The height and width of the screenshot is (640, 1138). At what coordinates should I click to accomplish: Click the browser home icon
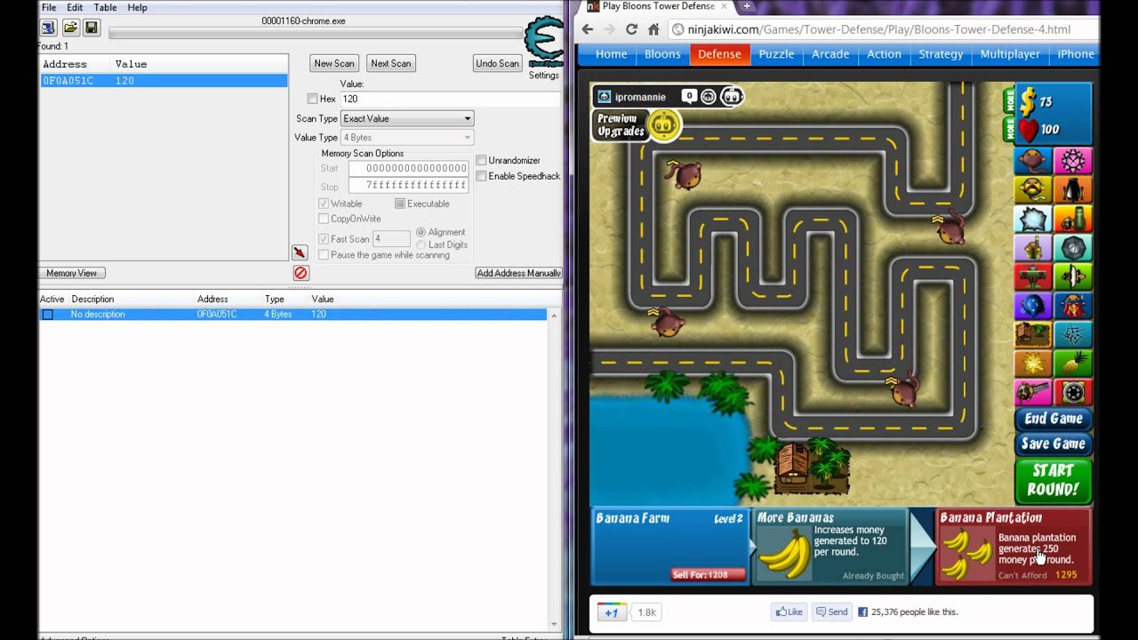pyautogui.click(x=654, y=29)
